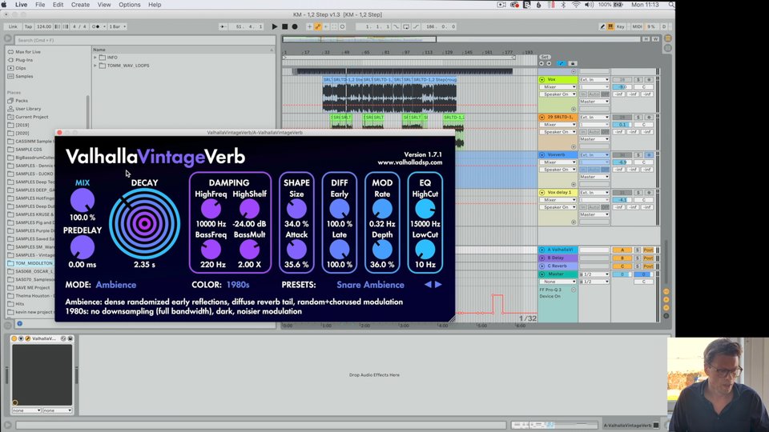Expand the TOMM_WAV_LOOPS folder
Screen dimensions: 769x432
point(95,65)
